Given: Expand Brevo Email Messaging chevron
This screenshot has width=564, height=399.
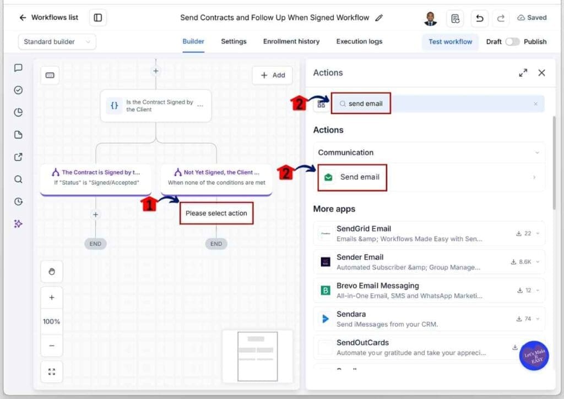Looking at the screenshot, I should coord(538,290).
